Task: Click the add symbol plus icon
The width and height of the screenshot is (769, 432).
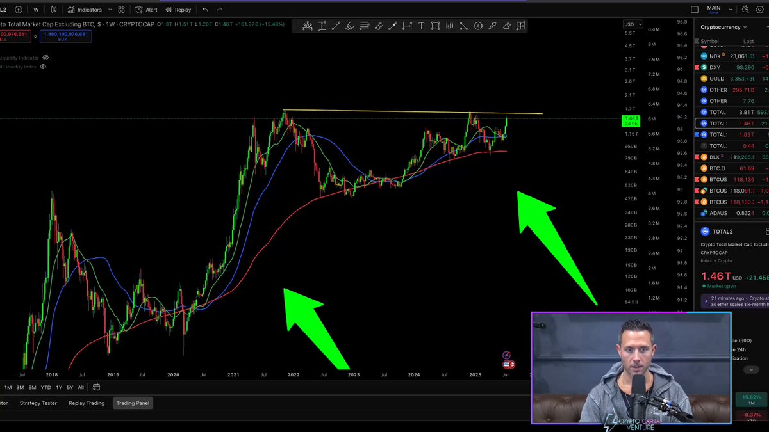Action: tap(18, 10)
